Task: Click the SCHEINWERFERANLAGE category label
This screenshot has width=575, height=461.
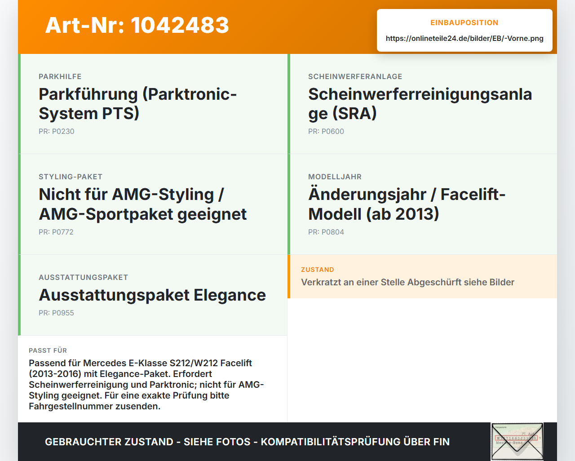Action: tap(355, 77)
